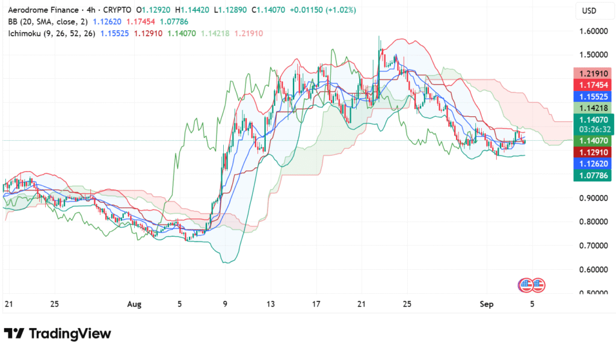Click the dark red 1.12910 price tag on the axis
The image size is (616, 348).
(593, 152)
